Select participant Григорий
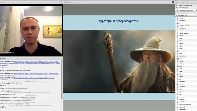This screenshot has width=197, height=111. [186, 107]
